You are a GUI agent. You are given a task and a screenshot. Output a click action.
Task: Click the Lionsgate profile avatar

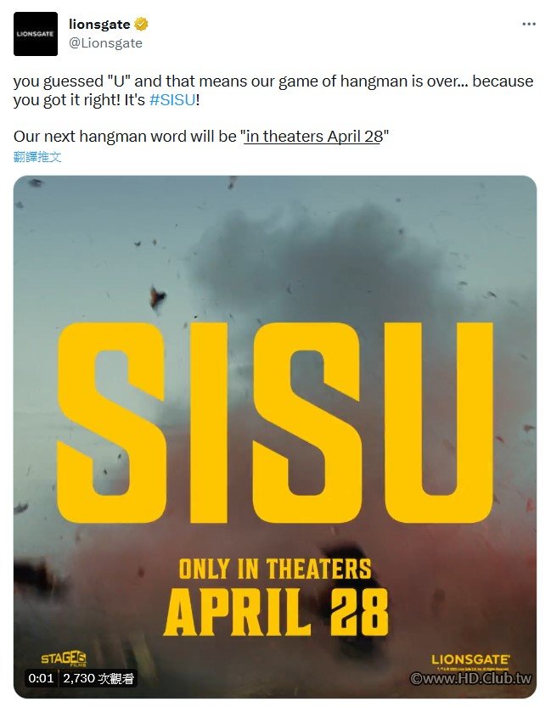(36, 34)
